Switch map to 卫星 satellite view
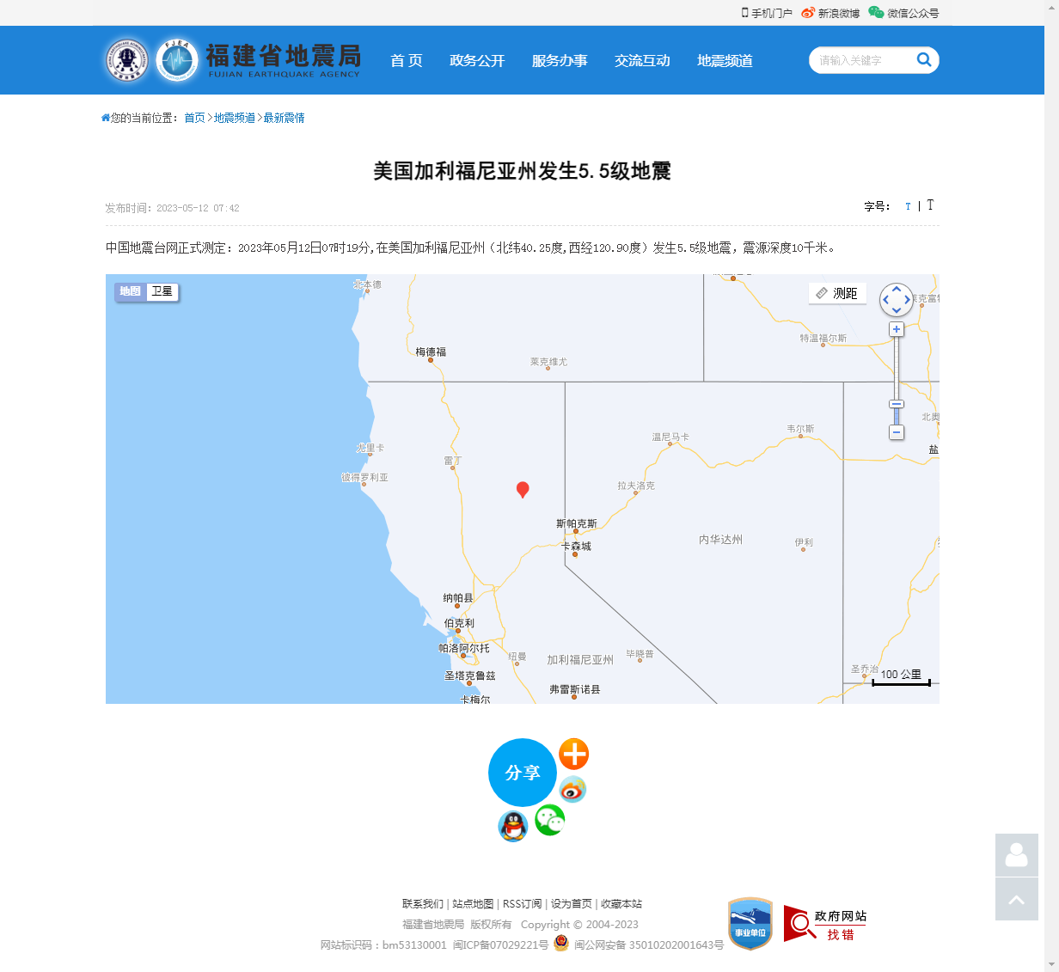The image size is (1059, 972). pos(162,291)
